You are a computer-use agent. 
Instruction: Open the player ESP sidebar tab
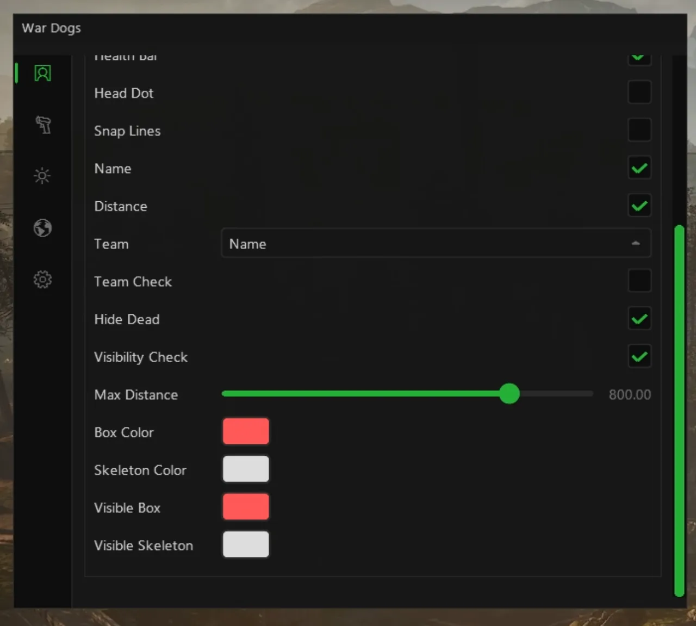(x=42, y=73)
